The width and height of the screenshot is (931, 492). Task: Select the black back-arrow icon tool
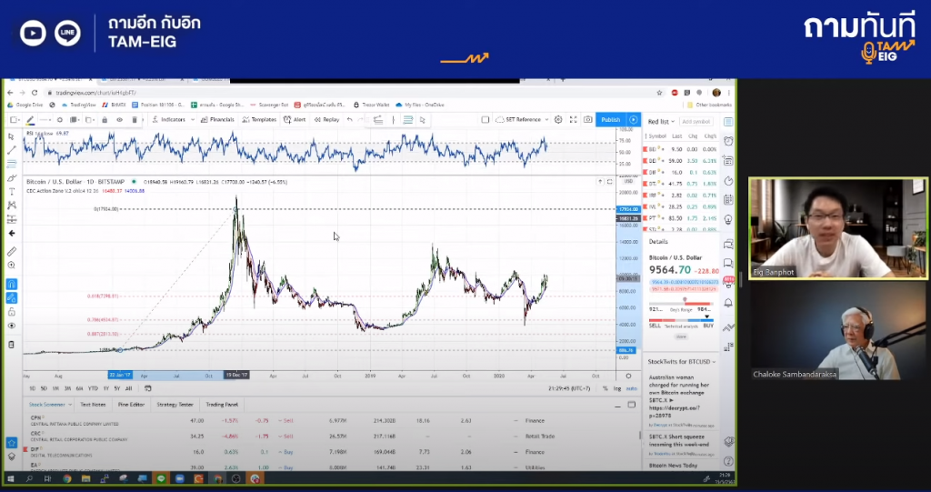[11, 233]
